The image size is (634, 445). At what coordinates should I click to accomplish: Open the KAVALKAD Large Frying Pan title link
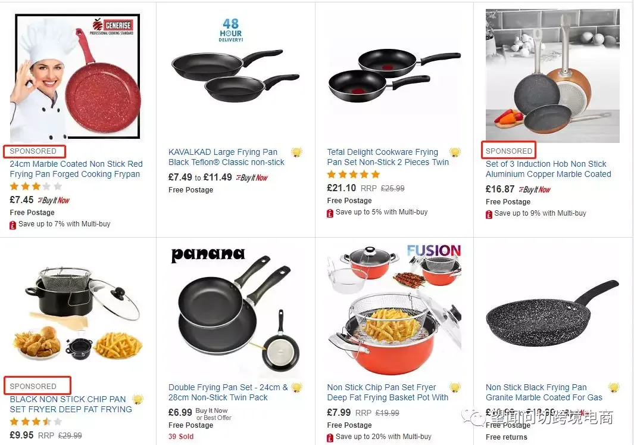[x=226, y=157]
